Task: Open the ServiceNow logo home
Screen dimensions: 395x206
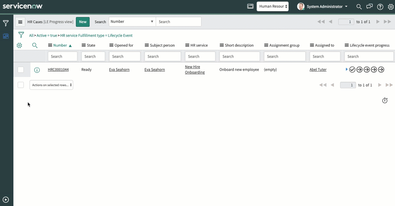Action: click(x=23, y=6)
